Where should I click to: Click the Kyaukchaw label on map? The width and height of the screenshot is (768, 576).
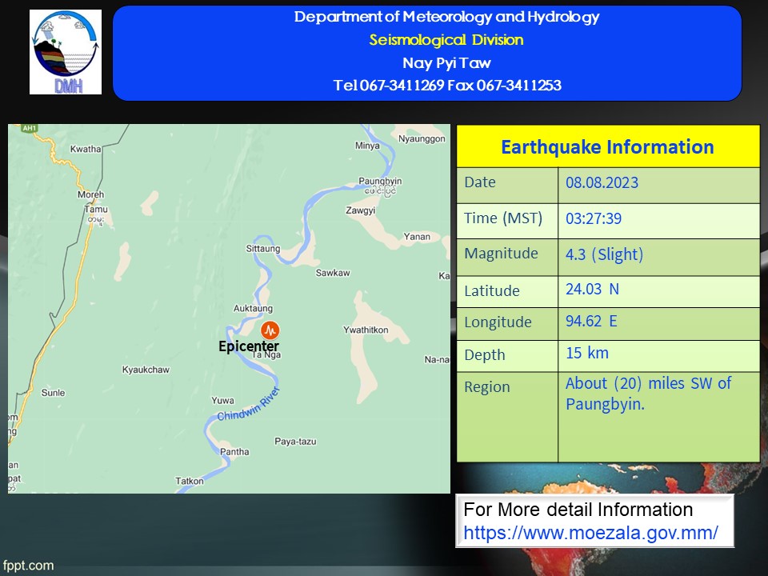coord(146,370)
